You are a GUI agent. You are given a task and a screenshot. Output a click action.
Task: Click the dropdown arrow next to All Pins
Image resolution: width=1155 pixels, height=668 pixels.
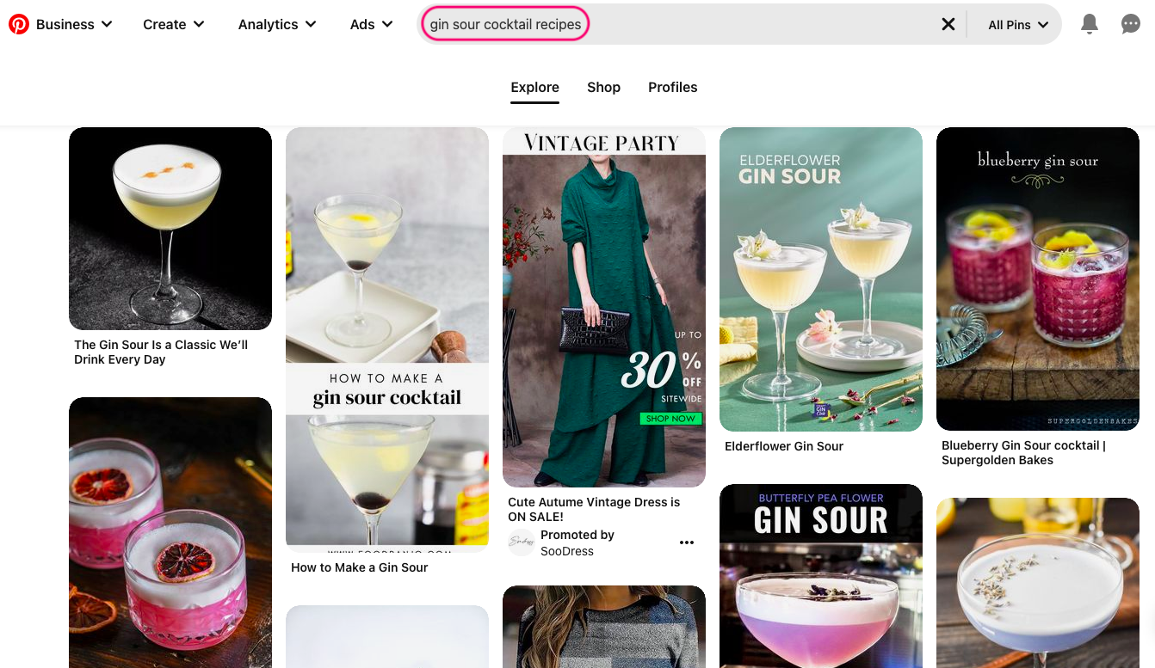(1042, 25)
